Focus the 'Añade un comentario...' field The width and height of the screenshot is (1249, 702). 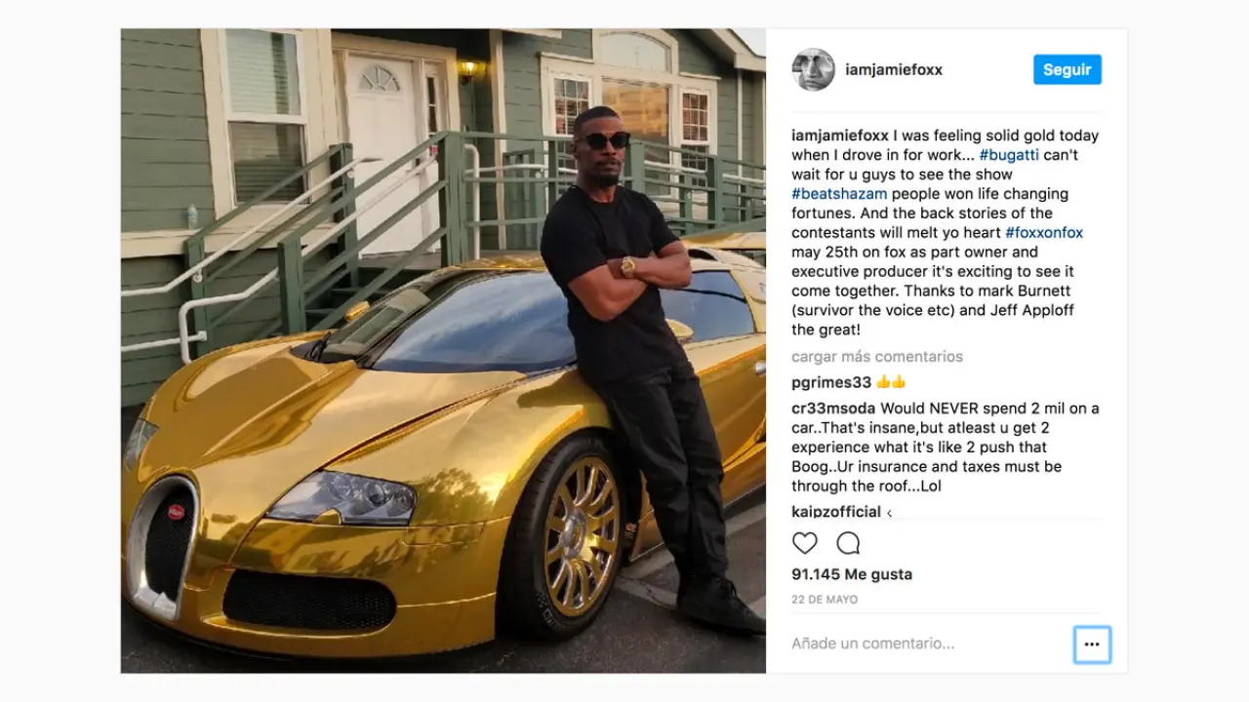pyautogui.click(x=927, y=643)
